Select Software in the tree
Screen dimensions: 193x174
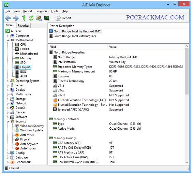click(21, 117)
